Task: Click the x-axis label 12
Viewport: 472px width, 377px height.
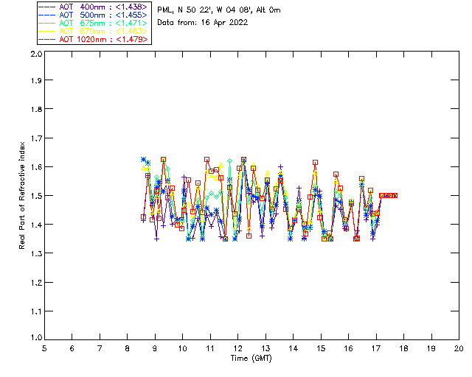Action: [x=237, y=348]
